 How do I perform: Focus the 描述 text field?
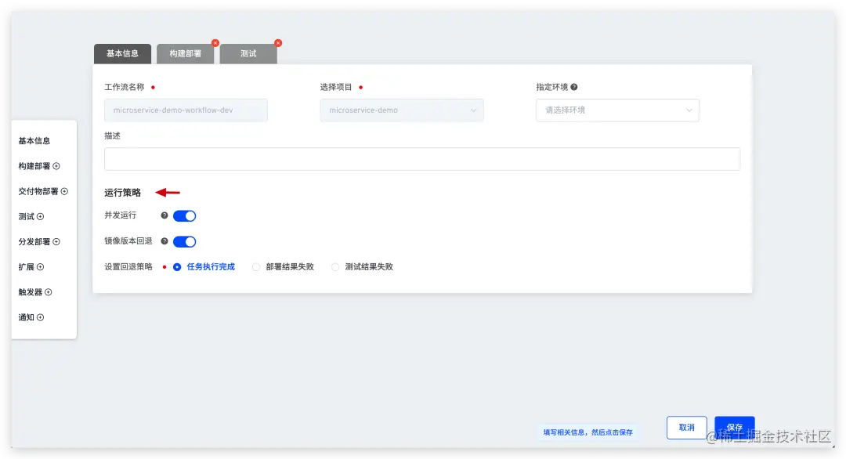pyautogui.click(x=422, y=159)
